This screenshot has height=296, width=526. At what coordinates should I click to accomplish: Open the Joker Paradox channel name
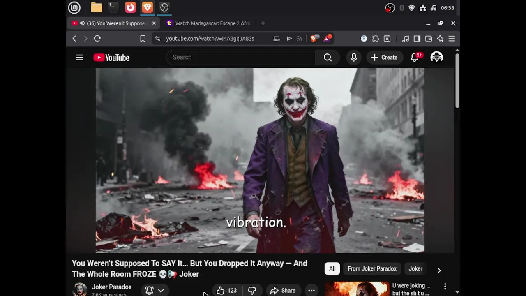pyautogui.click(x=112, y=287)
